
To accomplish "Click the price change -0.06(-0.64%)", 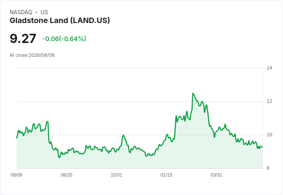I will coord(64,39).
